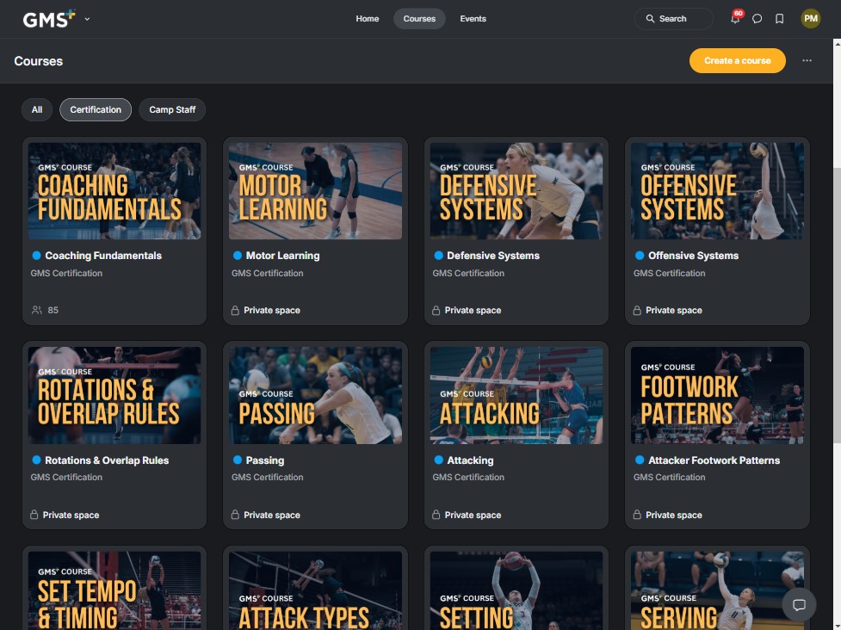Viewport: 841px width, 630px height.
Task: Select the Certification filter pill
Action: coord(96,110)
